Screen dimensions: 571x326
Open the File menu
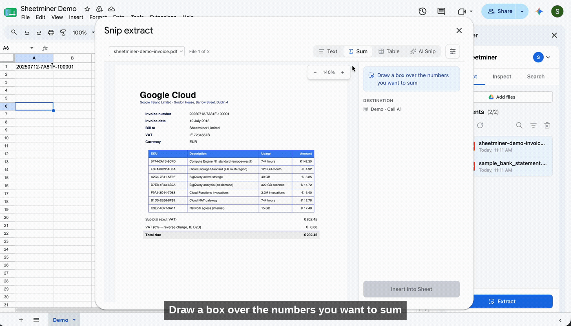pyautogui.click(x=25, y=17)
